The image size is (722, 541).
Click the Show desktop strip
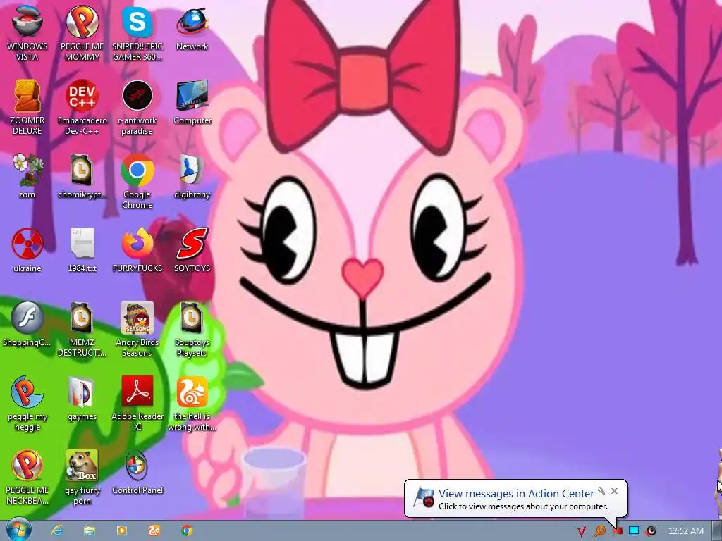(x=717, y=531)
